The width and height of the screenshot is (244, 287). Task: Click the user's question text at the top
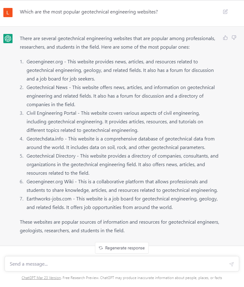tap(89, 12)
